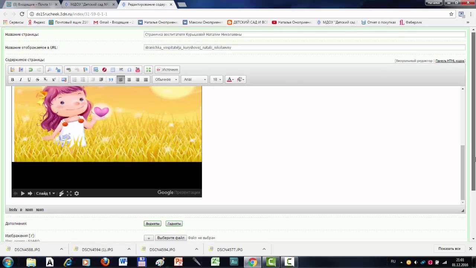Toggle subscript formatting
Image resolution: width=476 pixels, height=268 pixels.
(x=45, y=79)
